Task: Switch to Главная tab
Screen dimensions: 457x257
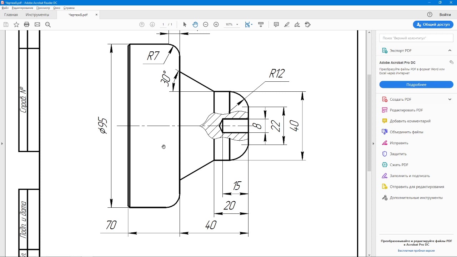Action: click(11, 15)
